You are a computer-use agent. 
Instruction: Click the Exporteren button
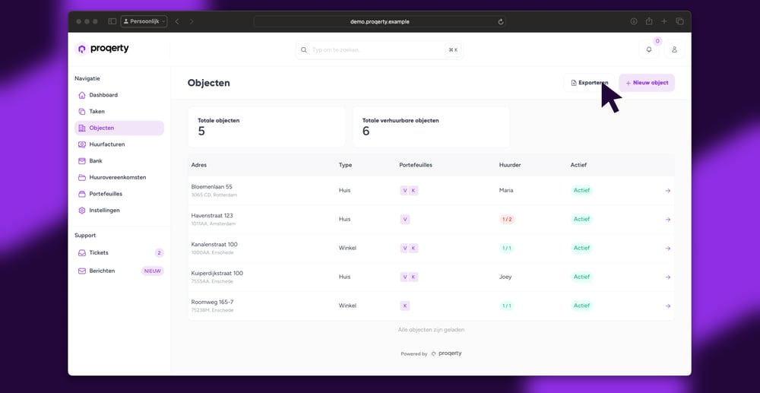coord(590,83)
